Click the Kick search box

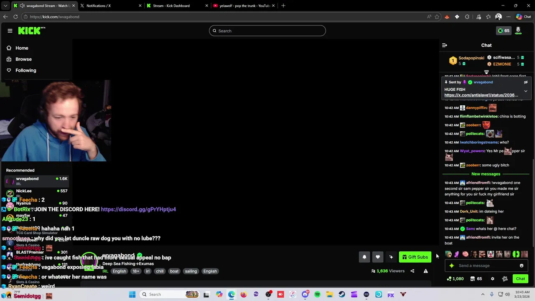(x=267, y=31)
